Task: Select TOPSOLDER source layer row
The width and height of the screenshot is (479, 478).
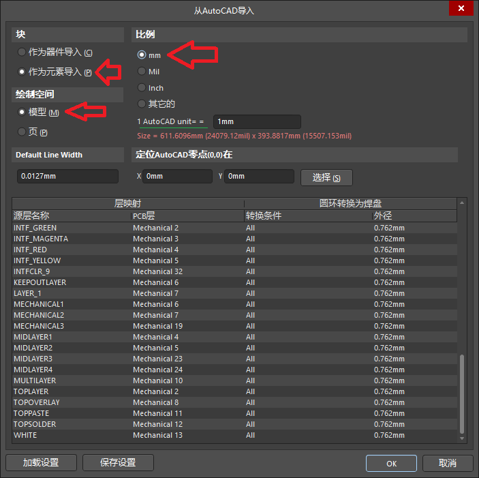Action: pos(234,424)
